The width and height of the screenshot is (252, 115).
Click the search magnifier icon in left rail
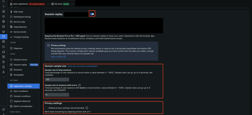4,2
